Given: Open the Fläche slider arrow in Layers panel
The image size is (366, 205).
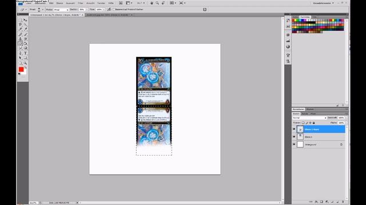Looking at the screenshot, I should point(346,123).
